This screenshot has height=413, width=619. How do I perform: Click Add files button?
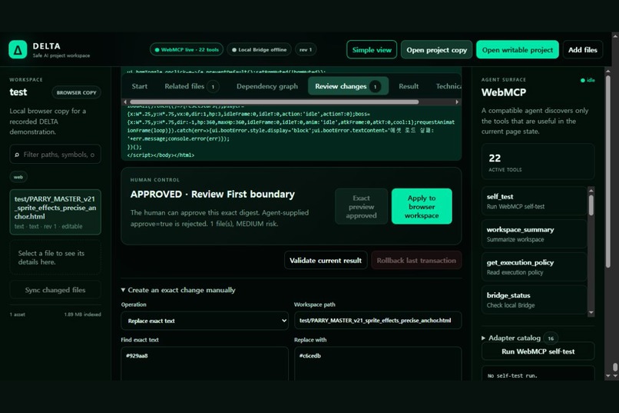[x=582, y=50]
